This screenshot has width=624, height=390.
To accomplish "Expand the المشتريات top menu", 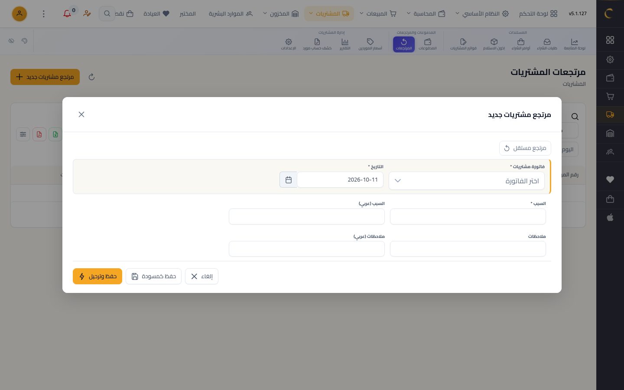I will [329, 14].
